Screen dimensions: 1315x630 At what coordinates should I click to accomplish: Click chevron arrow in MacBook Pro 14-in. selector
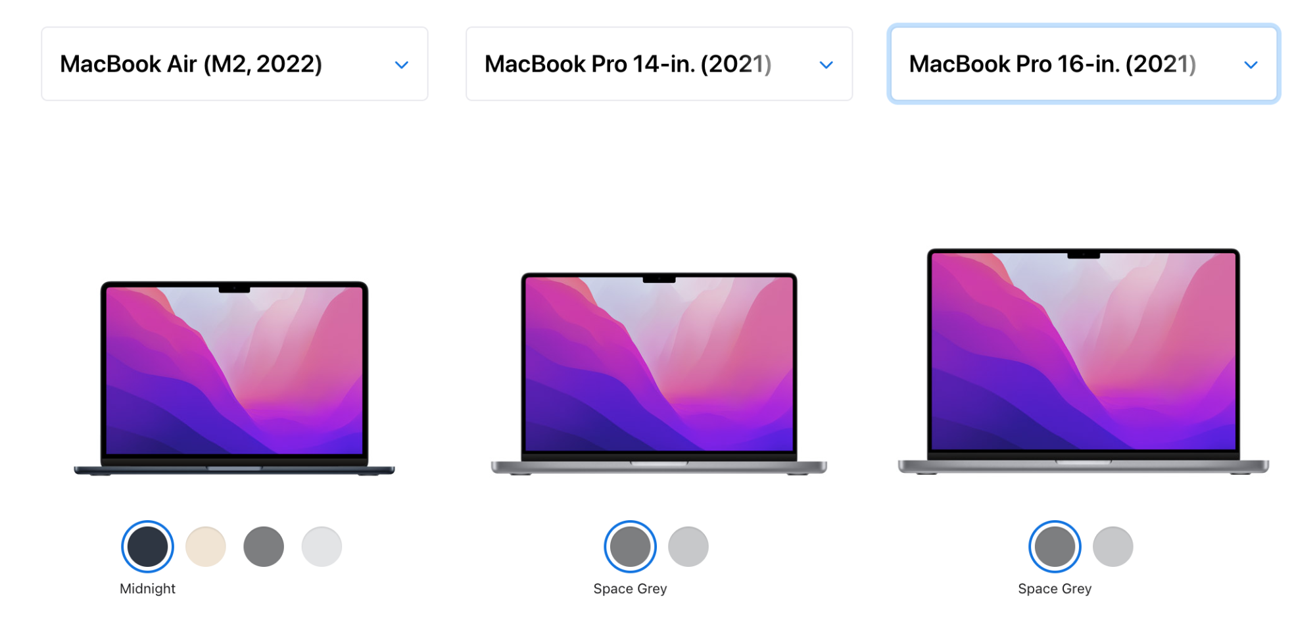point(826,64)
